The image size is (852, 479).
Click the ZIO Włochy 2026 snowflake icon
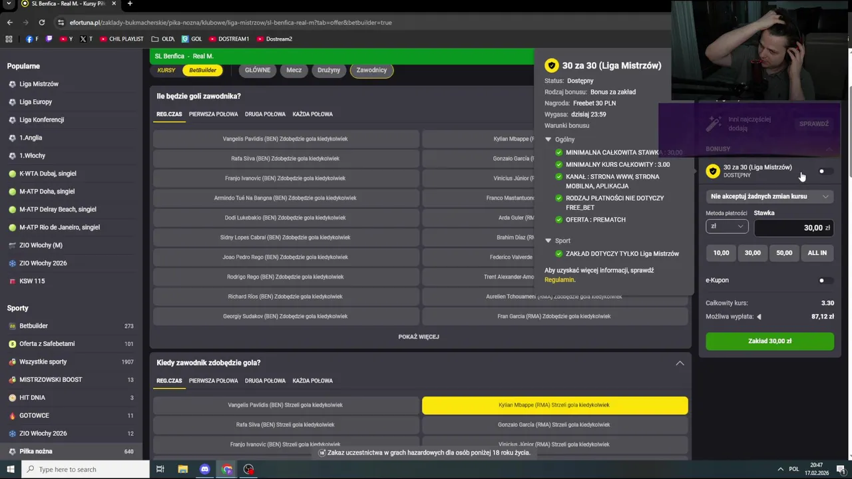13,263
